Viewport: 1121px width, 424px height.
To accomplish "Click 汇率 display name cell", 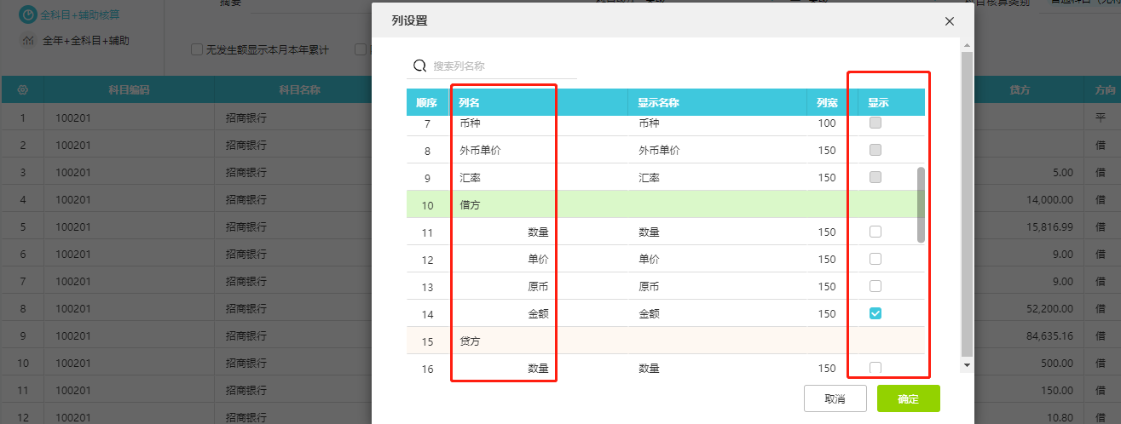I will coord(649,178).
